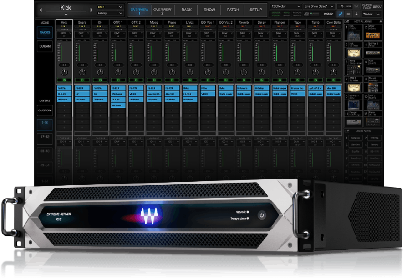Toggle the IN button on L Vox rack
Screen dimensions: 407x279
(190, 80)
